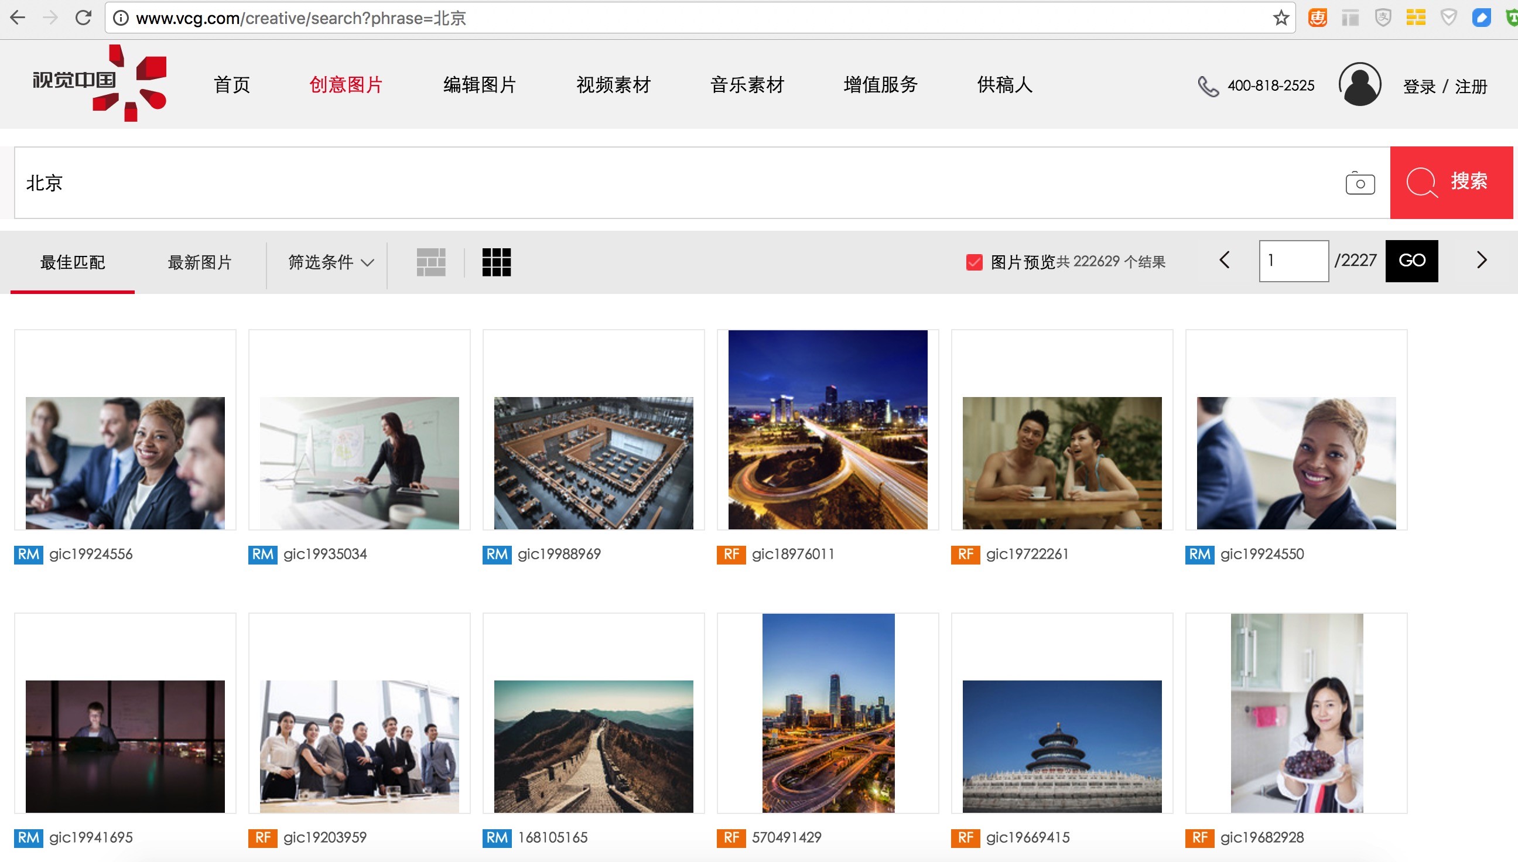
Task: Click the 视觉中国 logo
Action: pyautogui.click(x=100, y=83)
